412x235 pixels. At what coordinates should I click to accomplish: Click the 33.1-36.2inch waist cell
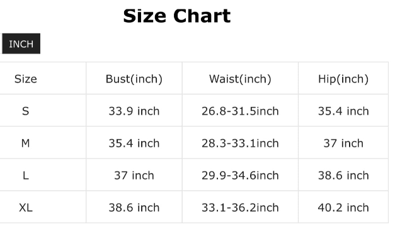click(240, 208)
